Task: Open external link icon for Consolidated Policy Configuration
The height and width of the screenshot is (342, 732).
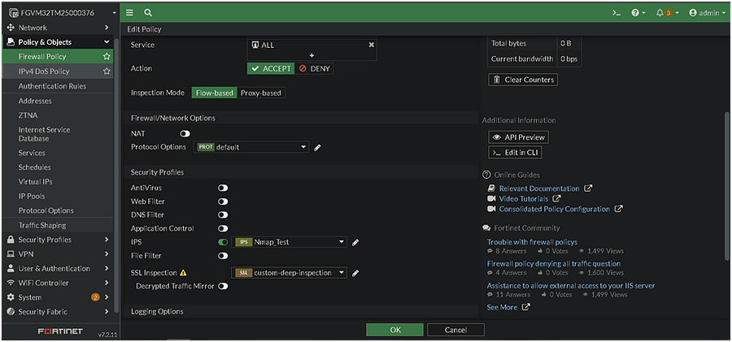Action: pyautogui.click(x=619, y=209)
